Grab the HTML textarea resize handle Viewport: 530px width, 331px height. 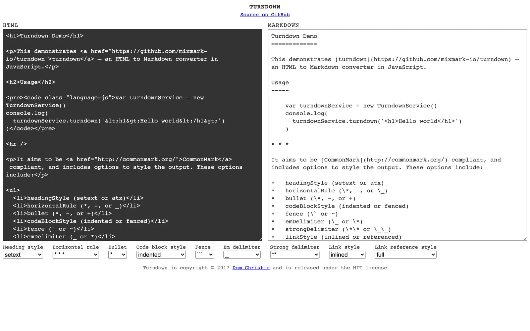pos(260,239)
